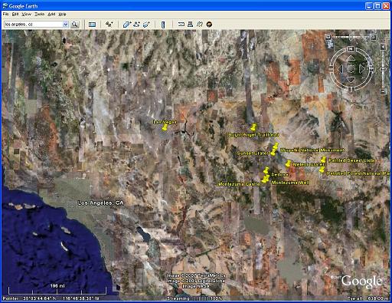Select the Add Path tool

(x=136, y=25)
